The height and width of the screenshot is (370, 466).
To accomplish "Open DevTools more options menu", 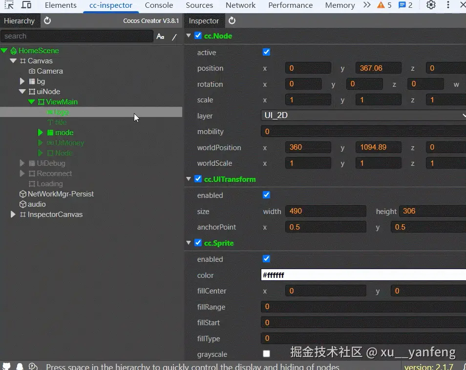I will click(x=448, y=5).
